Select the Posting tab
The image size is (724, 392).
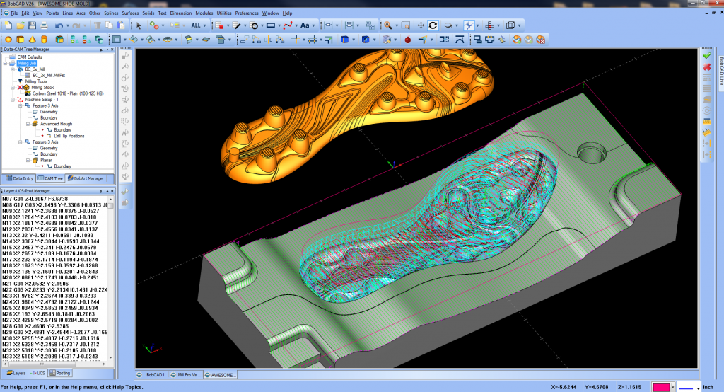[60, 373]
